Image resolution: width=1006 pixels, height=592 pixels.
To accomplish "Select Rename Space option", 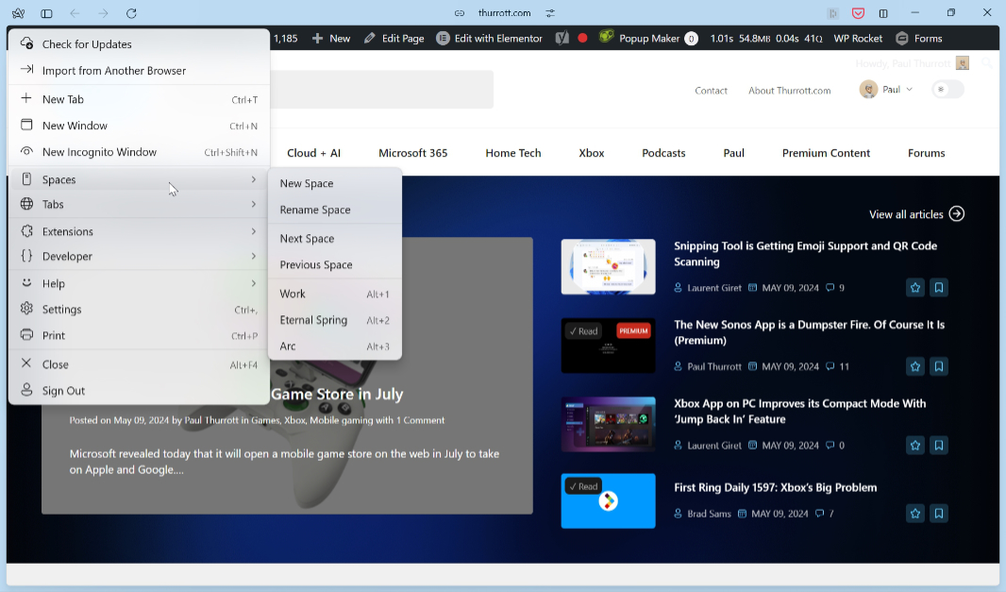I will (315, 211).
